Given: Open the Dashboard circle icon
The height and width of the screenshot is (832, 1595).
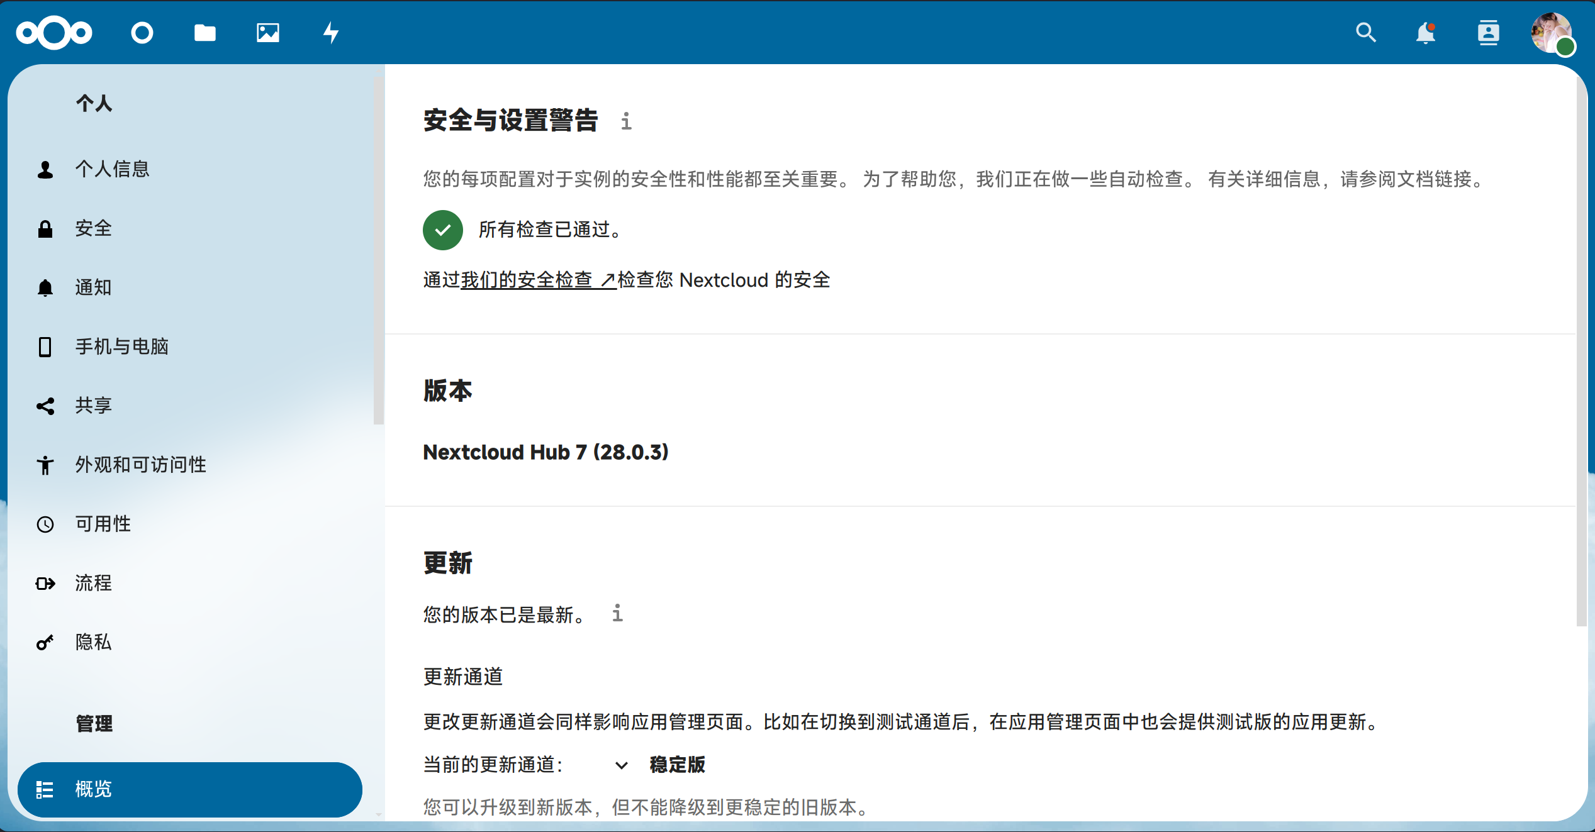Looking at the screenshot, I should [142, 32].
